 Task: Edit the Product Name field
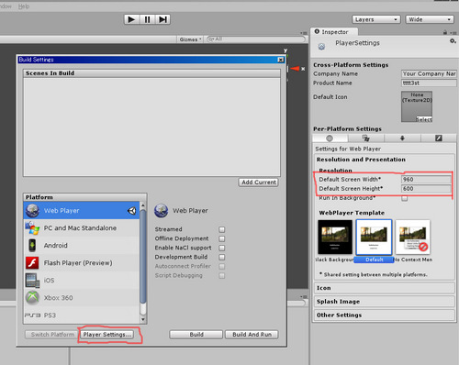point(429,83)
